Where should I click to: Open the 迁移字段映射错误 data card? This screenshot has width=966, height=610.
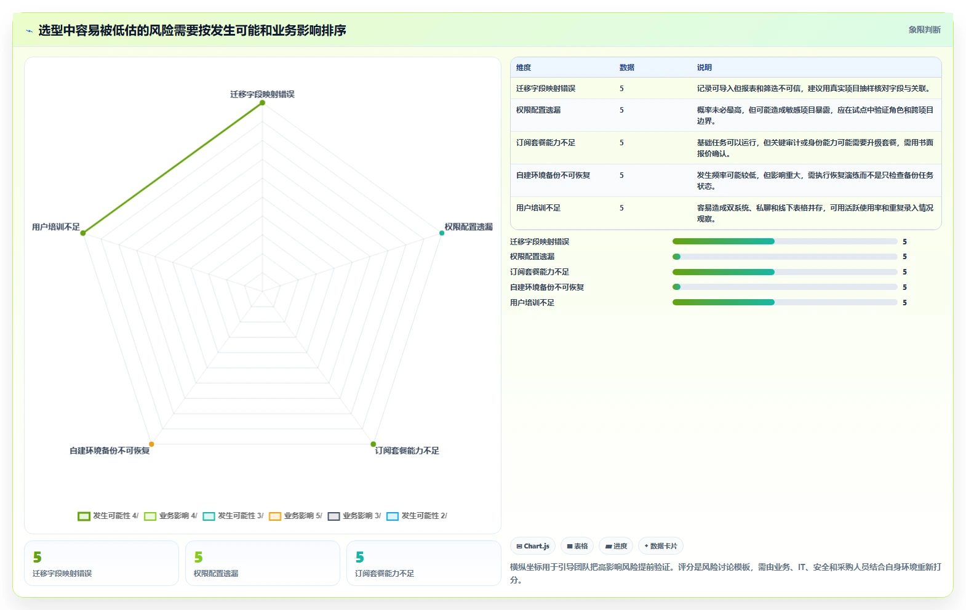[x=102, y=563]
